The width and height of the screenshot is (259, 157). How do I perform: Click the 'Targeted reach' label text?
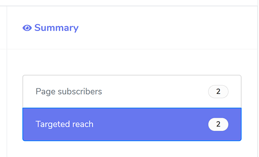coord(64,124)
